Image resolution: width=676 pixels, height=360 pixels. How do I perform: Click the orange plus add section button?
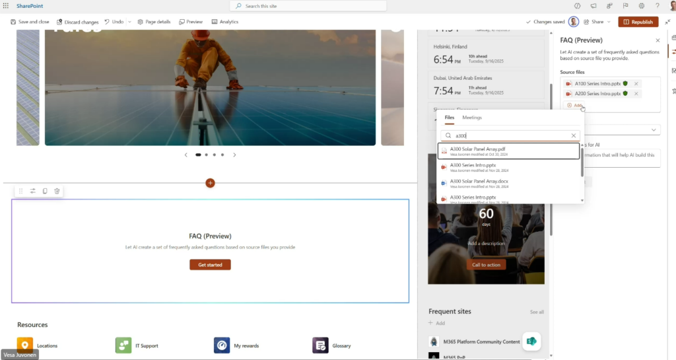(210, 183)
